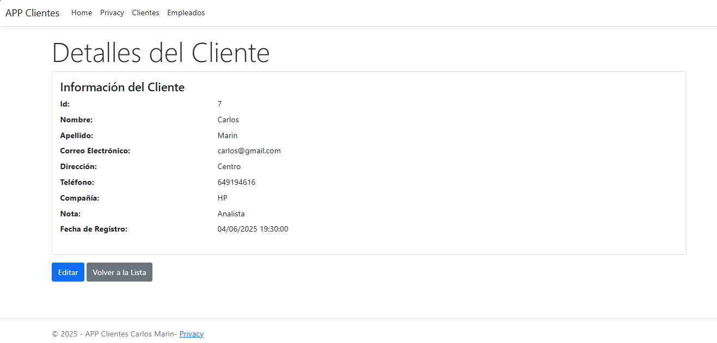Viewport: 717px width, 343px height.
Task: Open the Privacy link in the footer
Action: point(191,334)
